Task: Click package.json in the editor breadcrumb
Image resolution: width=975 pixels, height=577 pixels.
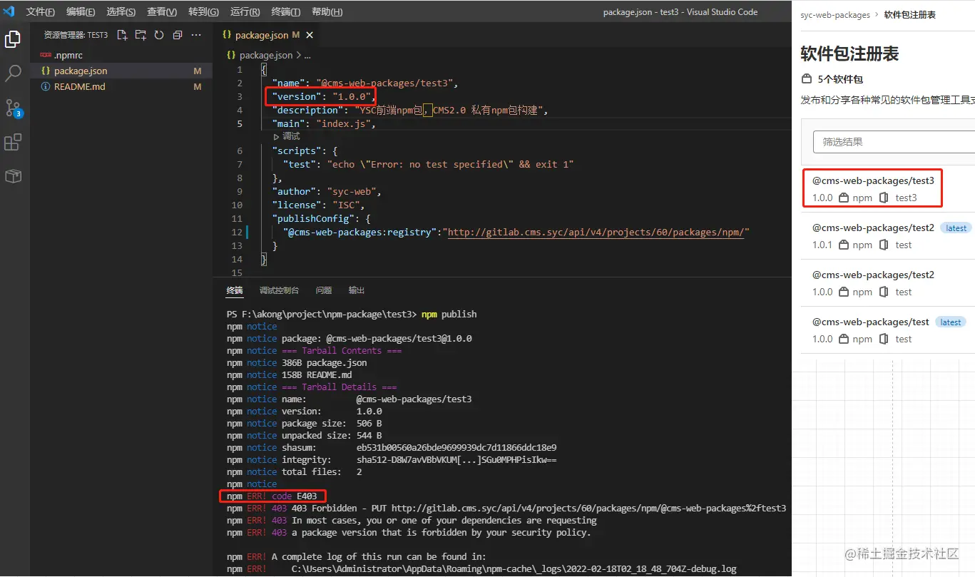Action: [x=266, y=55]
